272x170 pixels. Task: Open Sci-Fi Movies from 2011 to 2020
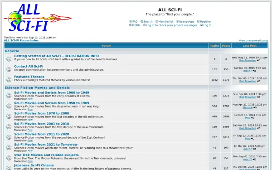pos(42,134)
